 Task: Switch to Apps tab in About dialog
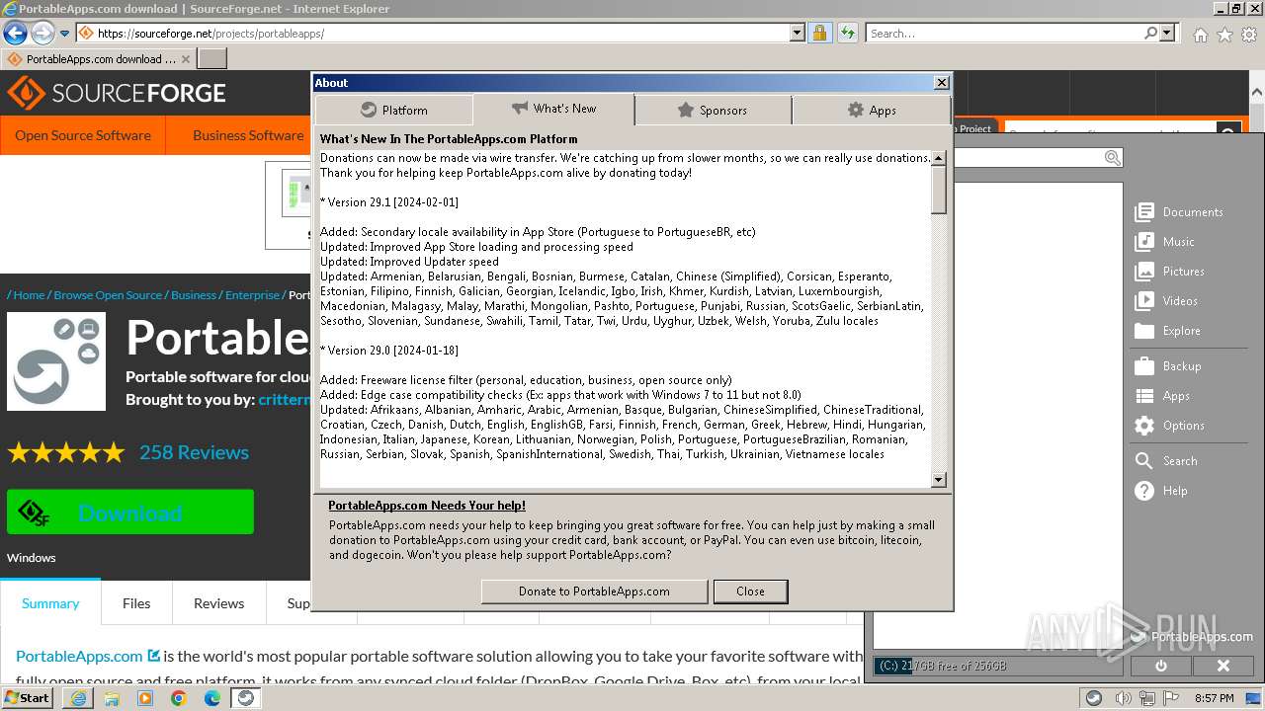[x=872, y=110]
